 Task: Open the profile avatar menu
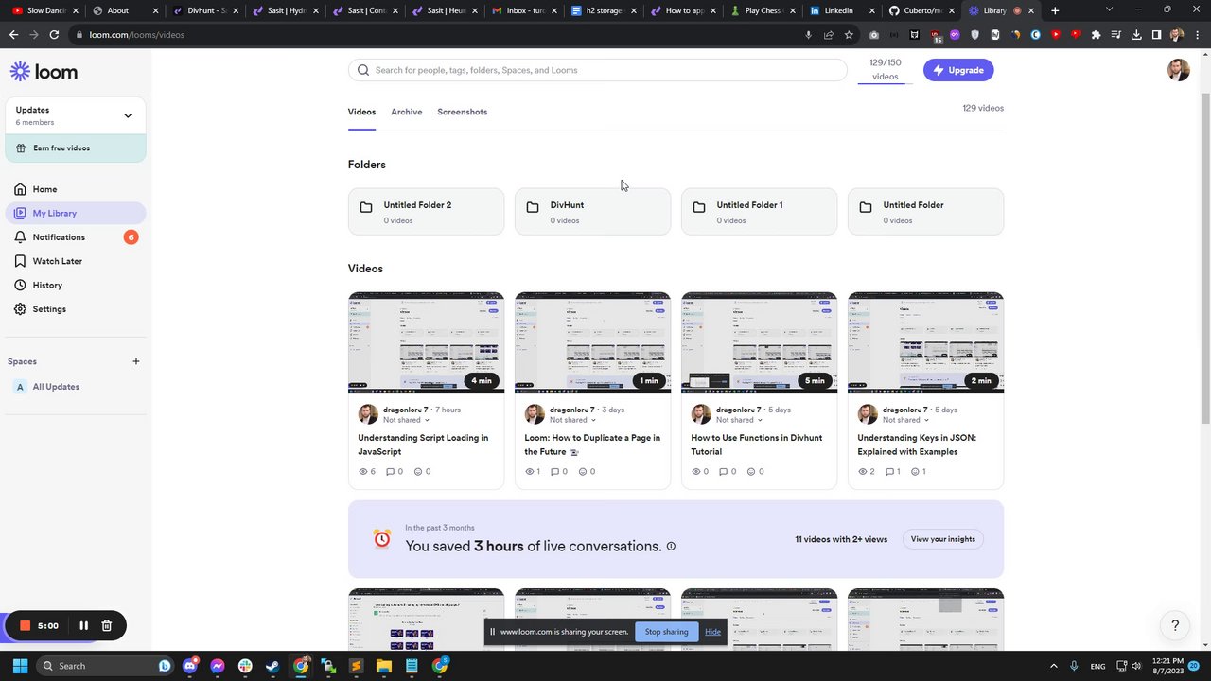[x=1178, y=70]
